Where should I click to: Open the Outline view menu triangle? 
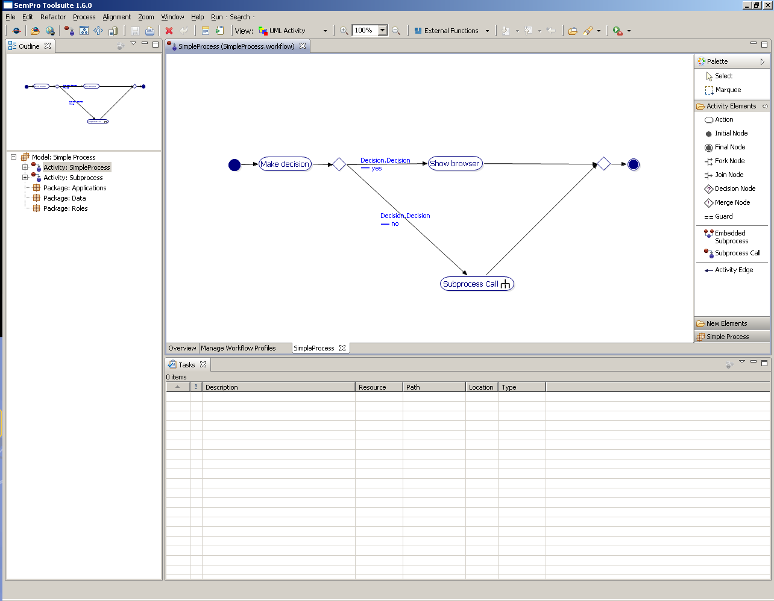(x=133, y=43)
